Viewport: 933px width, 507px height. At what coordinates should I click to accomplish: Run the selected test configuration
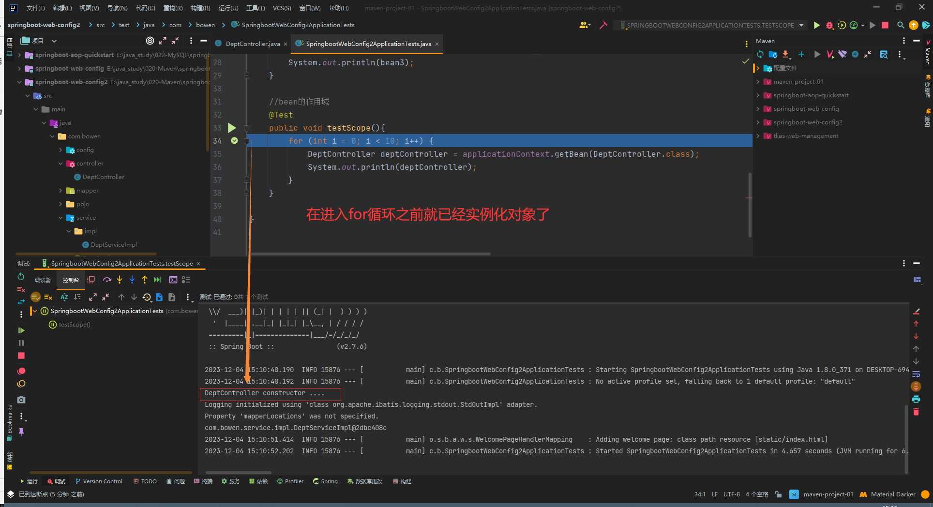tap(817, 25)
